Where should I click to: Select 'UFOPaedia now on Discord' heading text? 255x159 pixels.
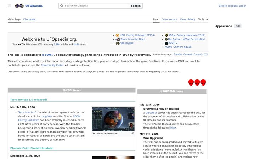pyautogui.click(x=161, y=109)
